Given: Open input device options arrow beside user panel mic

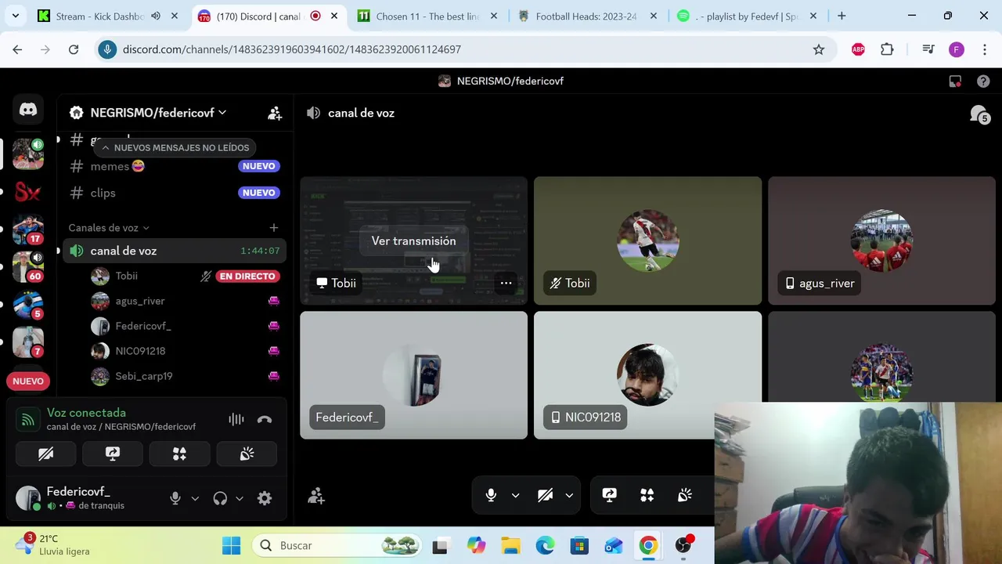Looking at the screenshot, I should click(x=195, y=498).
